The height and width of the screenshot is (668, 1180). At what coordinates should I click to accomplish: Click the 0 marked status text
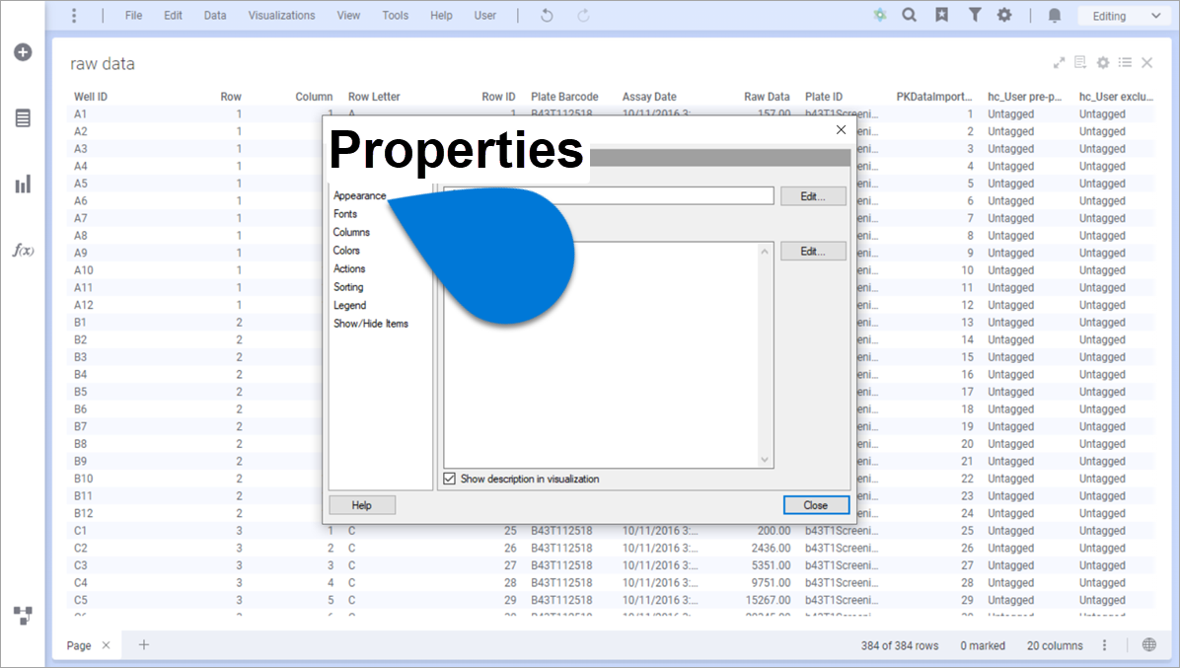[x=983, y=645]
